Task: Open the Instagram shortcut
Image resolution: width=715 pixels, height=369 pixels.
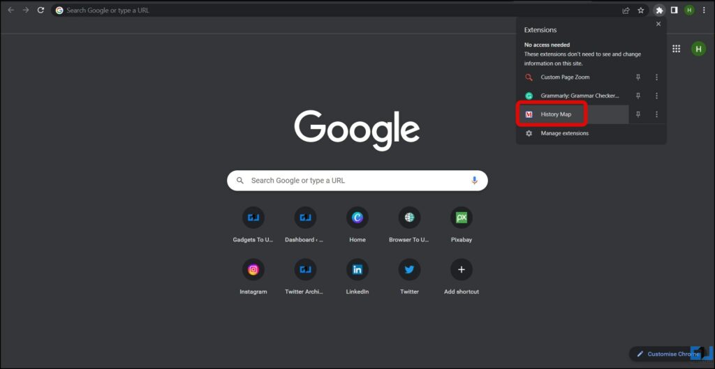Action: coord(253,276)
